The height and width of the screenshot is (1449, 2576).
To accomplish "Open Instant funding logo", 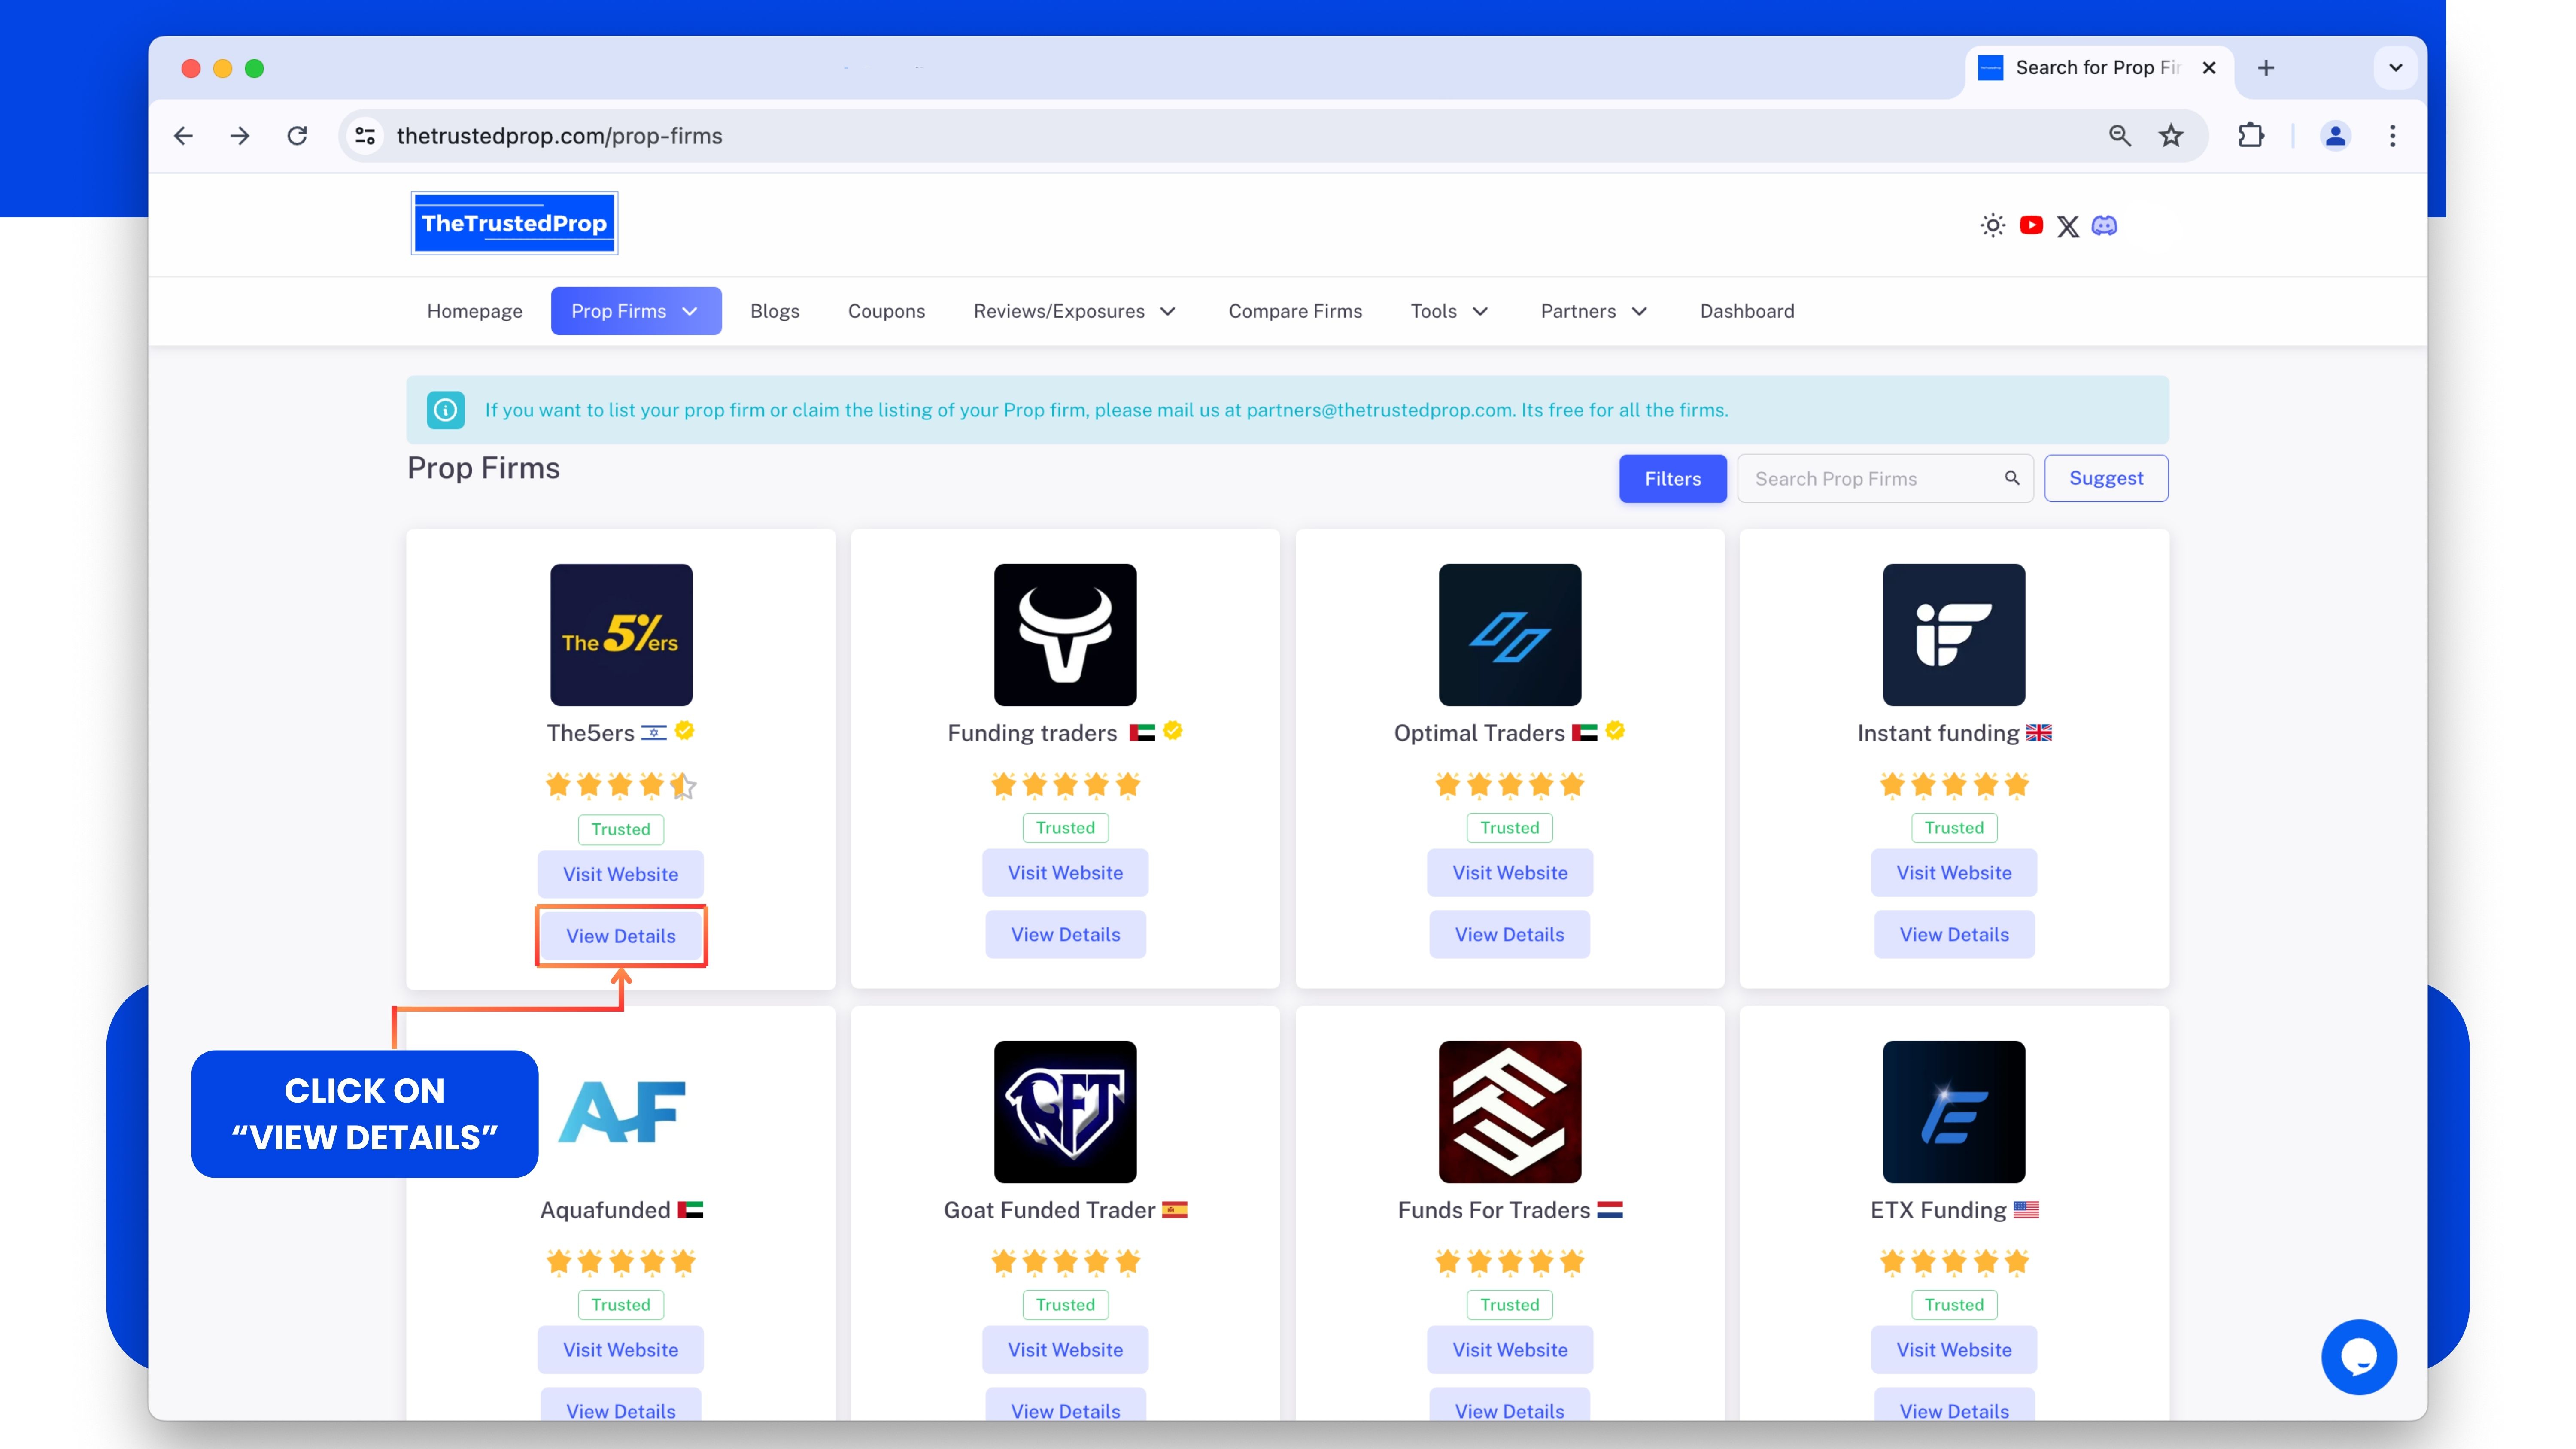I will pyautogui.click(x=1954, y=635).
